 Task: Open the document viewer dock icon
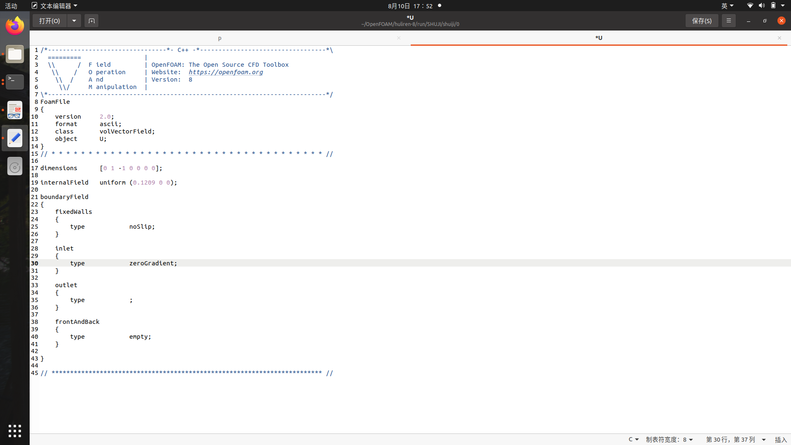15,110
